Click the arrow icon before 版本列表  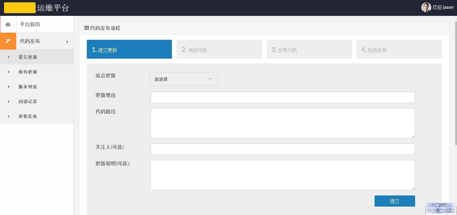point(9,87)
